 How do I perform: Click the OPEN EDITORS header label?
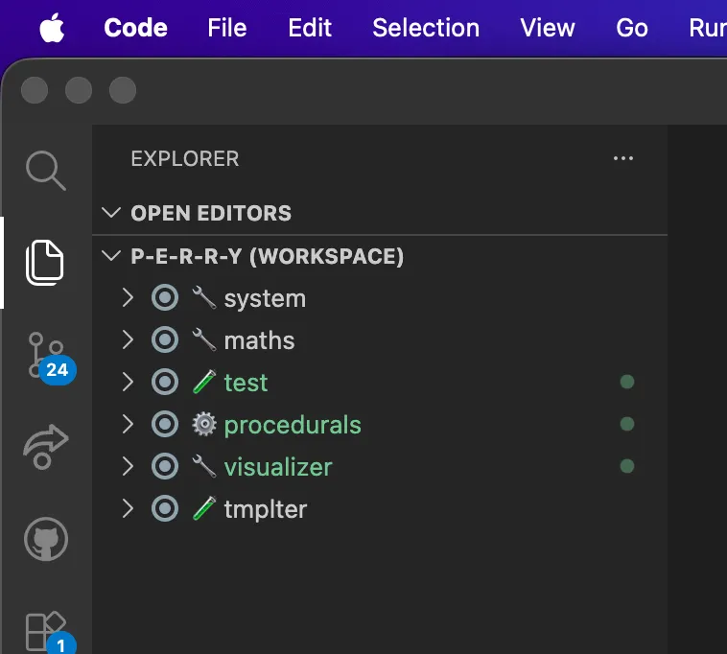click(211, 213)
